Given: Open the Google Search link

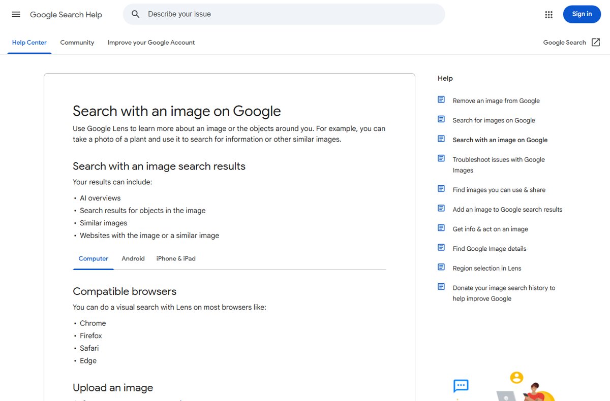Looking at the screenshot, I should (565, 43).
